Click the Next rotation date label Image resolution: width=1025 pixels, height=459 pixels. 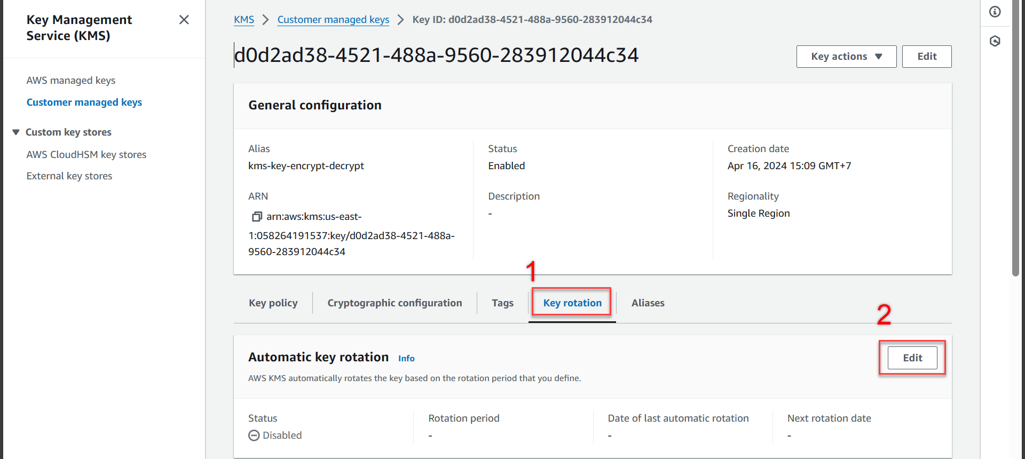[x=829, y=418]
